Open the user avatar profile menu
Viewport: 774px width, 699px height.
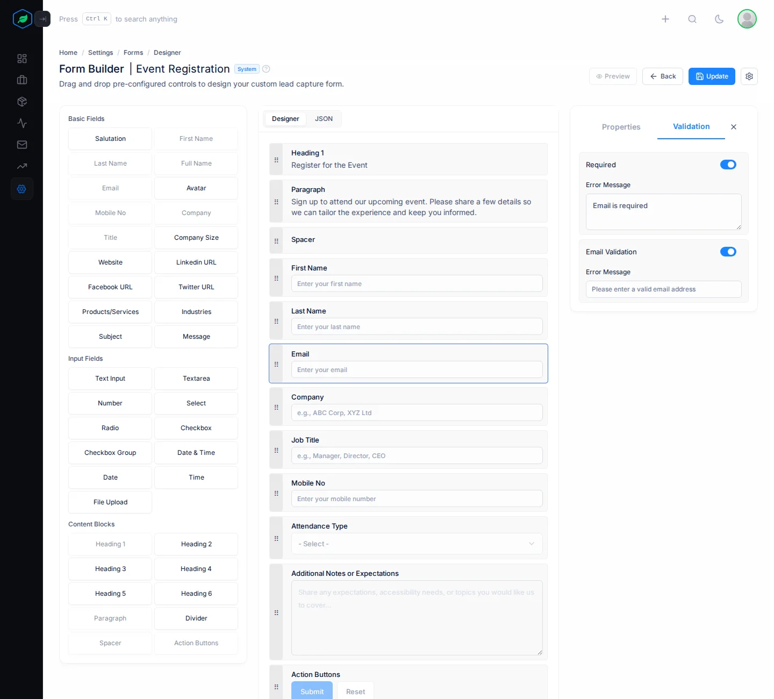click(747, 19)
